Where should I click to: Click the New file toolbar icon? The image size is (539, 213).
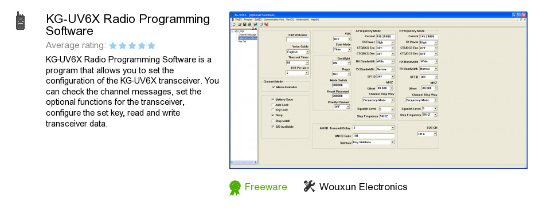coord(234,25)
